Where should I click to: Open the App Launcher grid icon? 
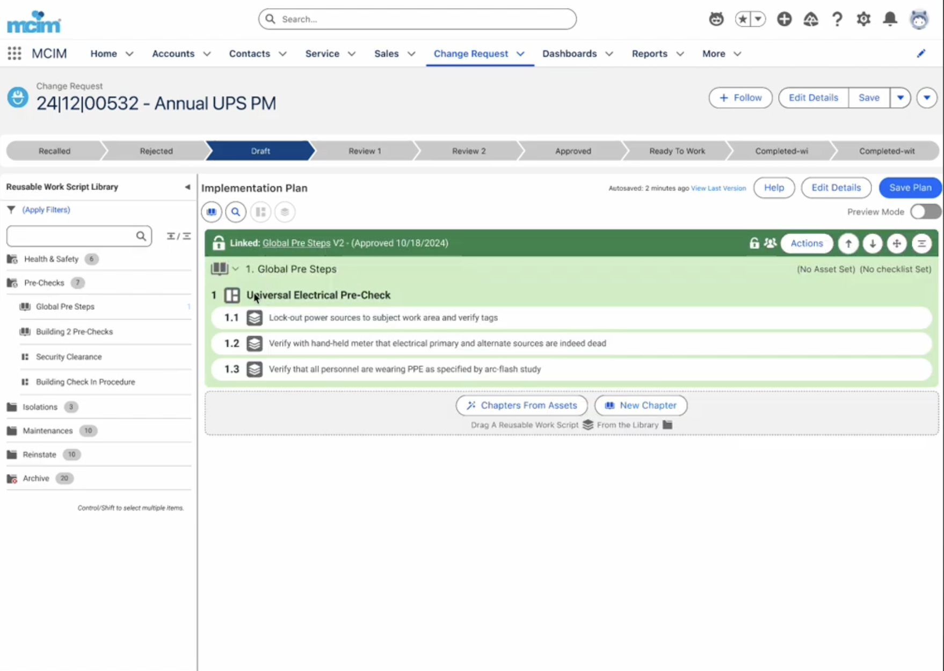(14, 53)
